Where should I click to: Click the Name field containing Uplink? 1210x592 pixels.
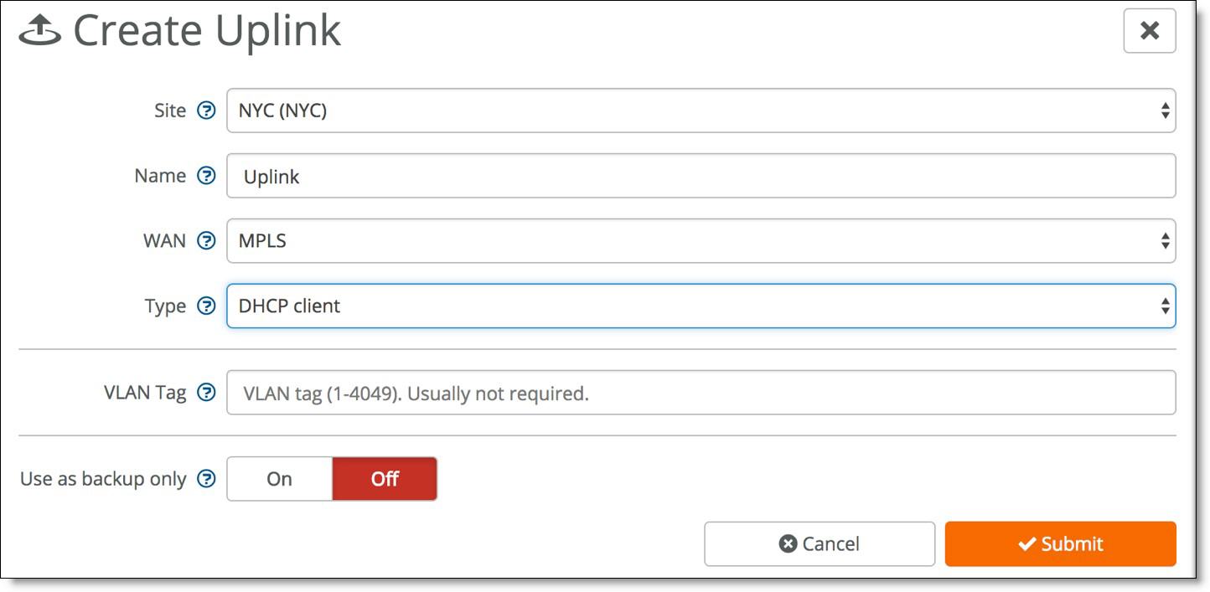click(701, 176)
